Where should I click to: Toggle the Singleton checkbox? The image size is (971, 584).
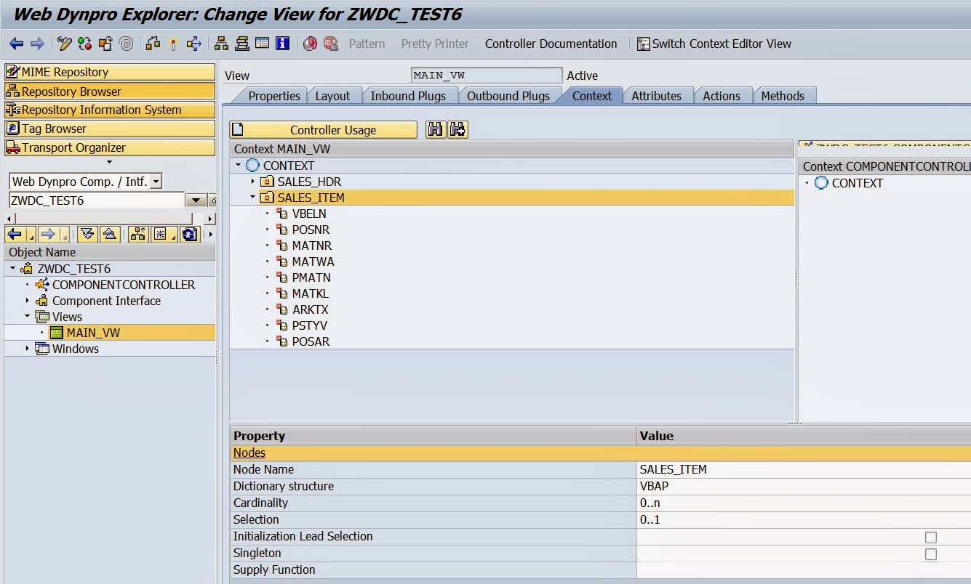[x=930, y=554]
